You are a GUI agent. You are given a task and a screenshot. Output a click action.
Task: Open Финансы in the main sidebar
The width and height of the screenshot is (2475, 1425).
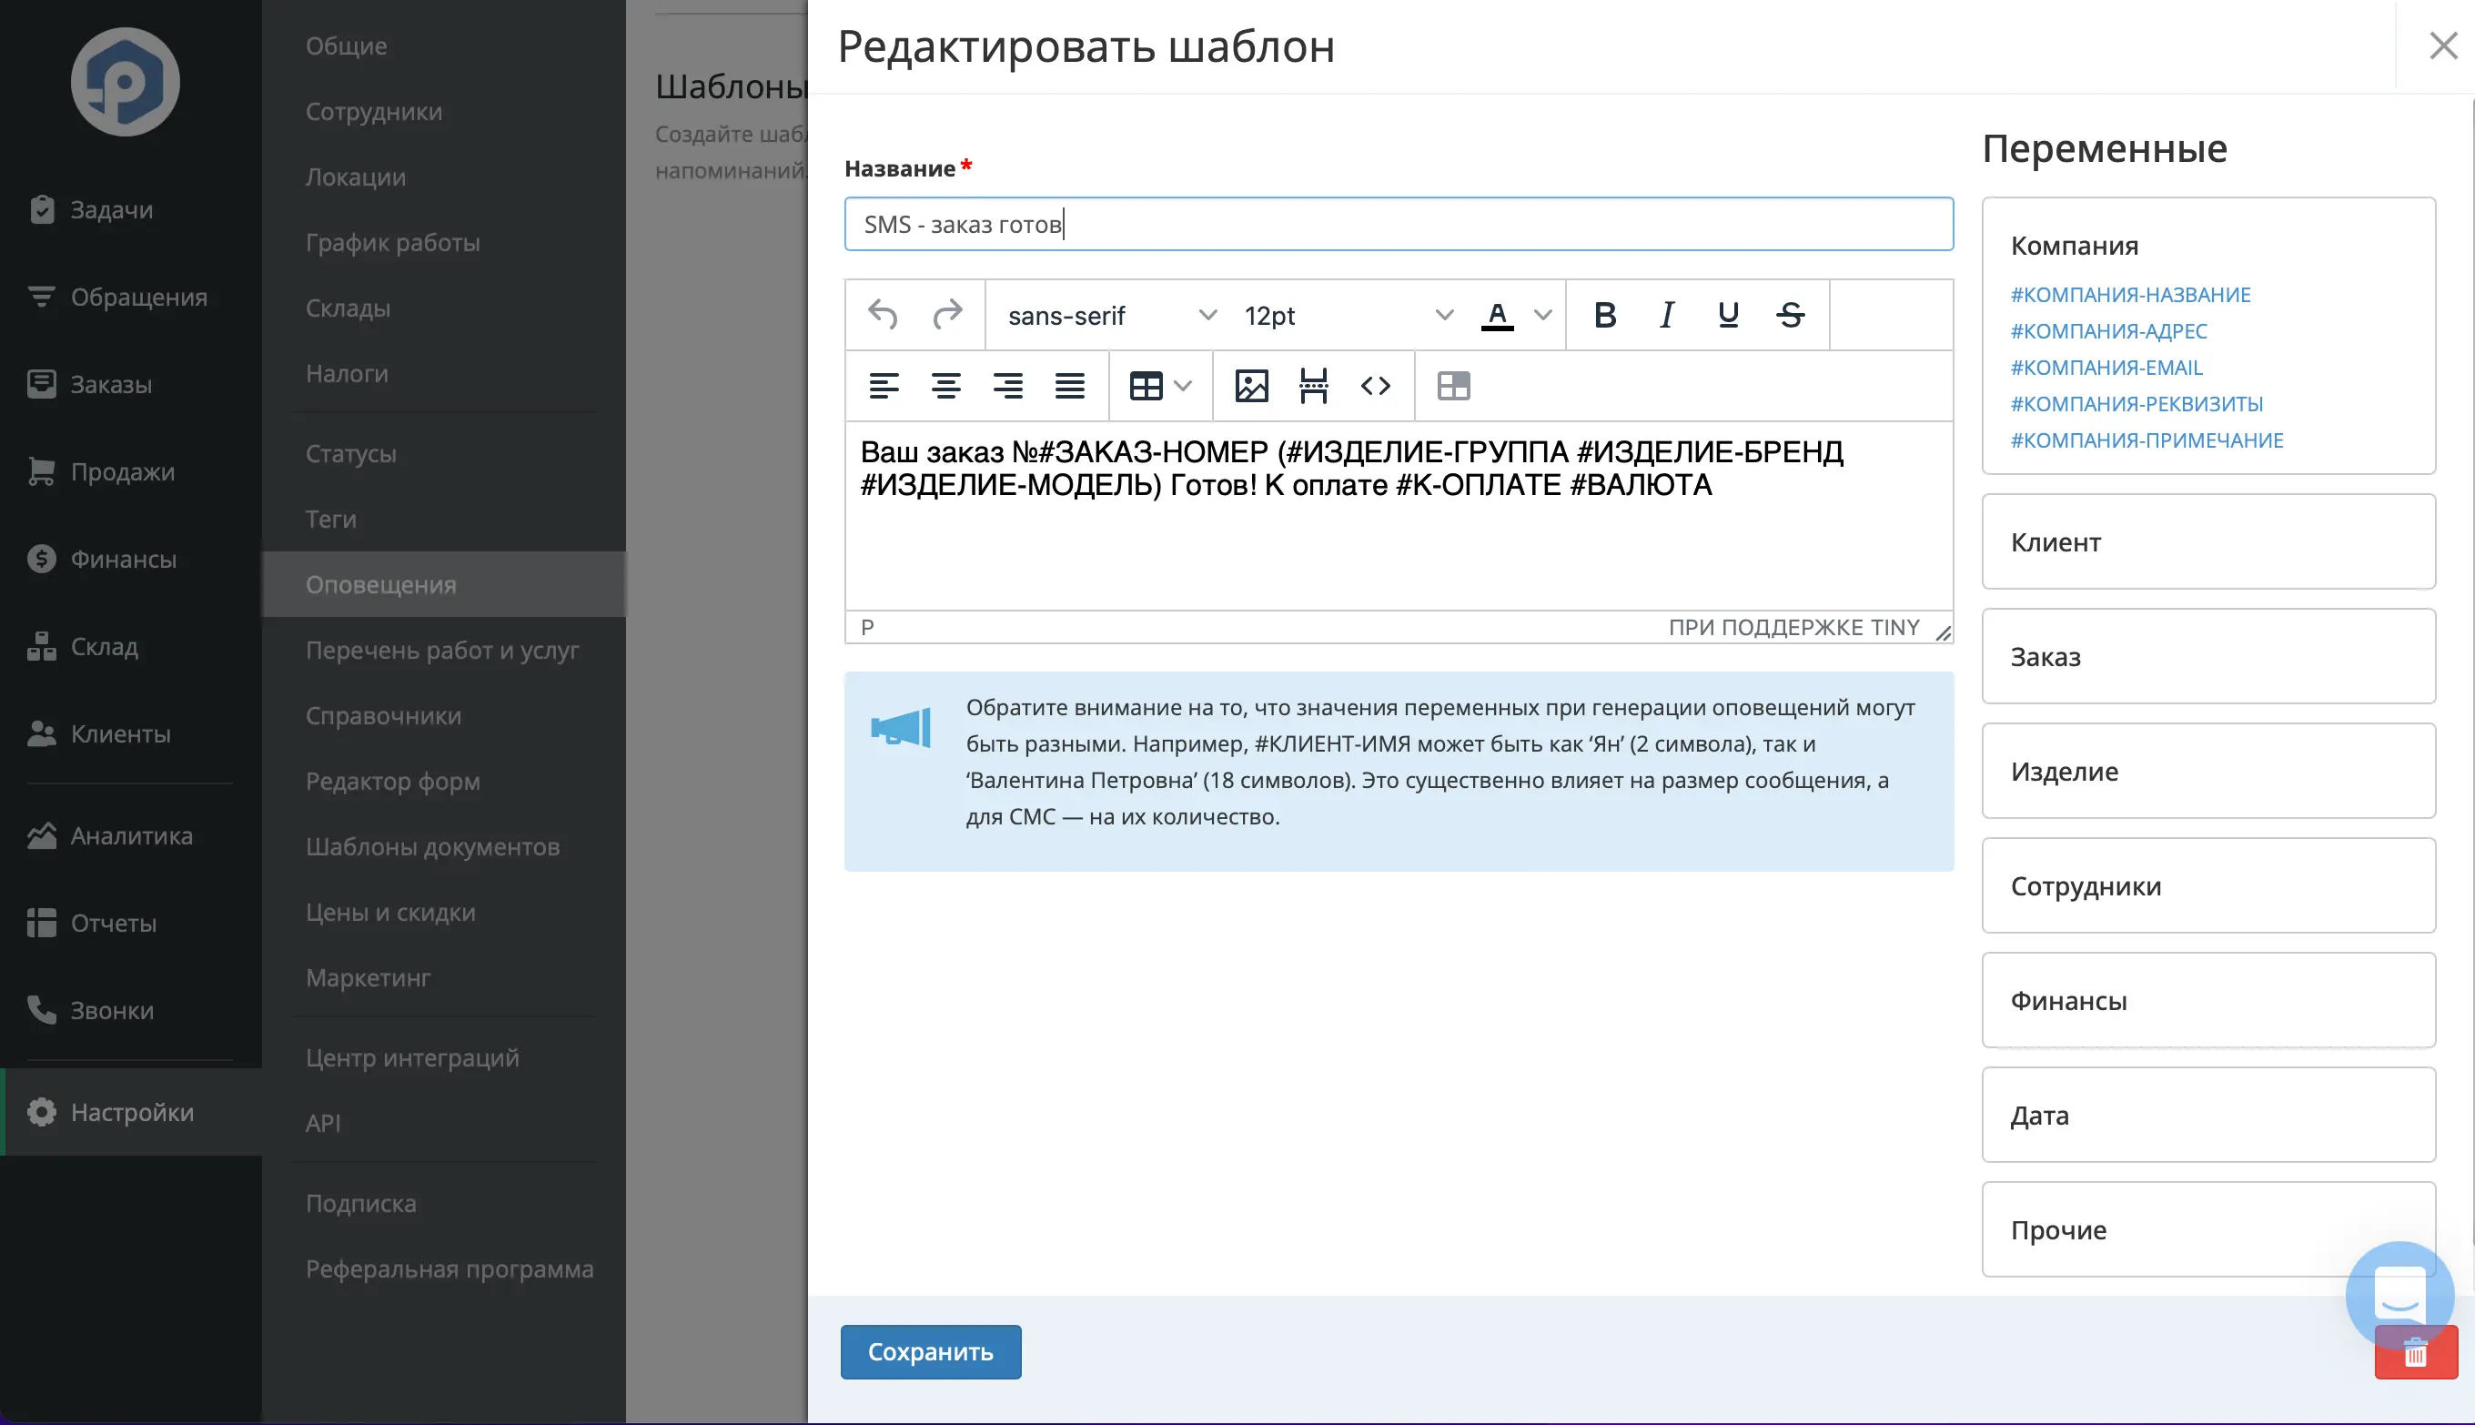tap(131, 559)
